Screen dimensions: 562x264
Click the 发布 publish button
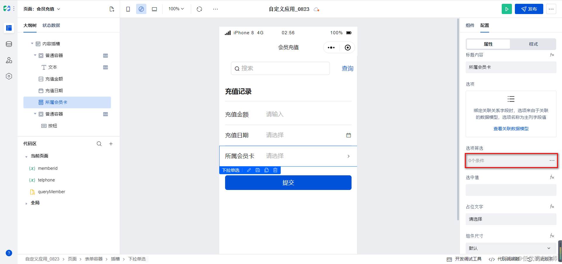529,9
